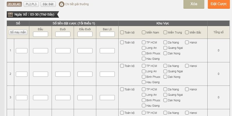Click the calendar icon beside Ngày Xổ
This screenshot has width=232, height=116.
point(10,14)
